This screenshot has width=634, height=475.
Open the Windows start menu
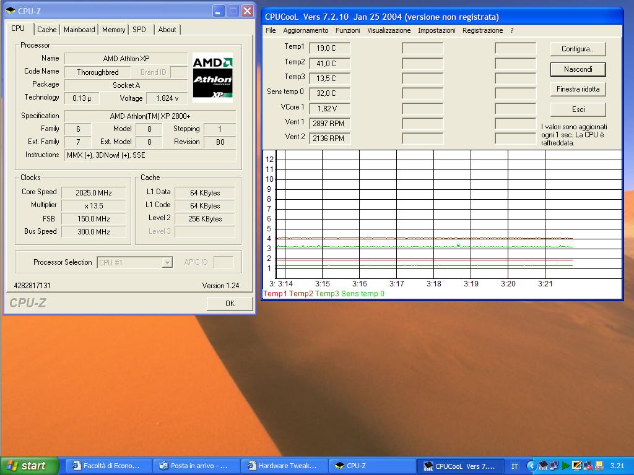(30, 466)
